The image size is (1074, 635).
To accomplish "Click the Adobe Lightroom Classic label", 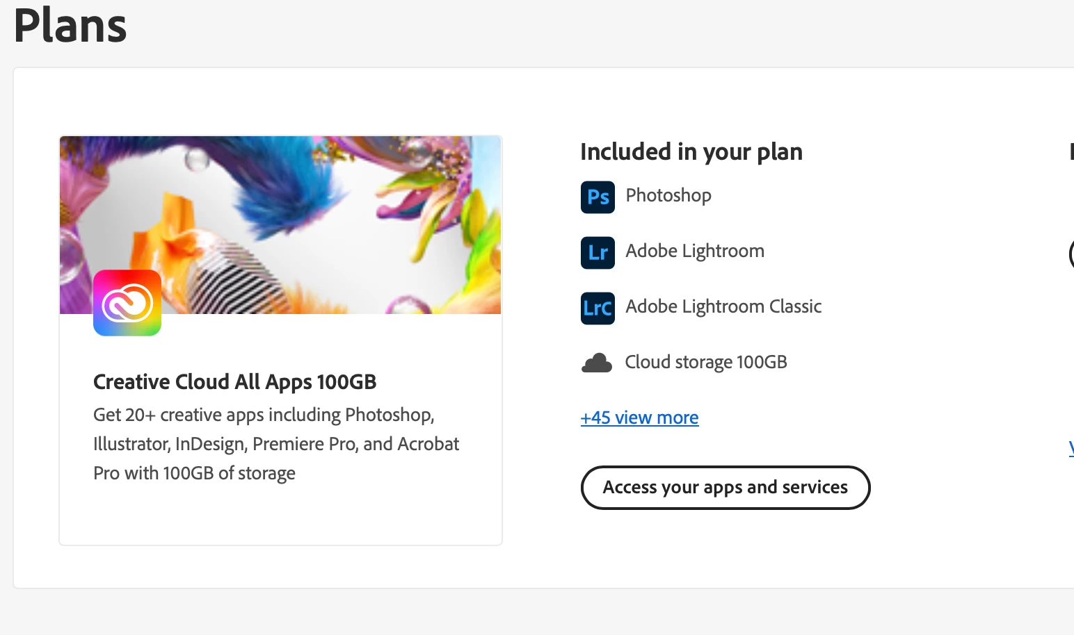I will click(x=723, y=306).
